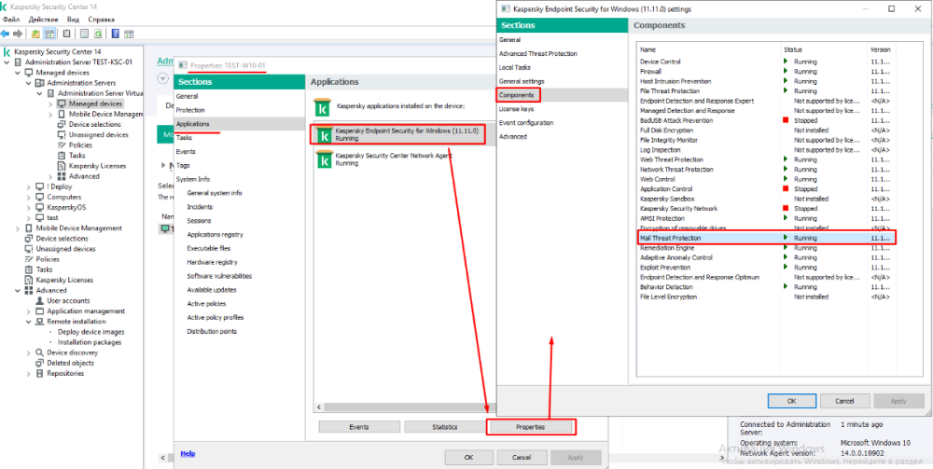933x469 pixels.
Task: Click the red Stopped icon beside BadUSB Attack Prevention
Action: pos(786,120)
